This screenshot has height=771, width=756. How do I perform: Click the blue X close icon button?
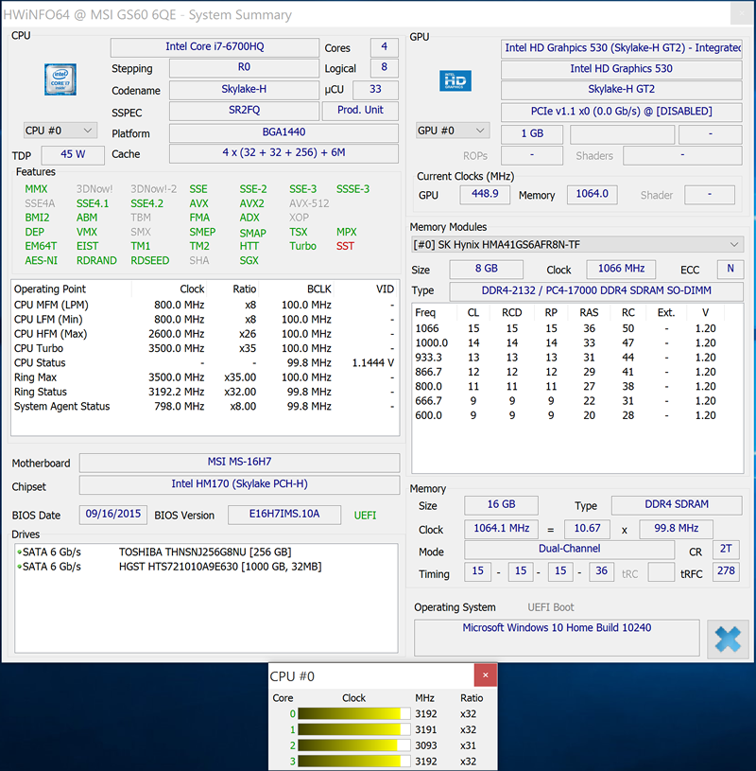tap(728, 639)
